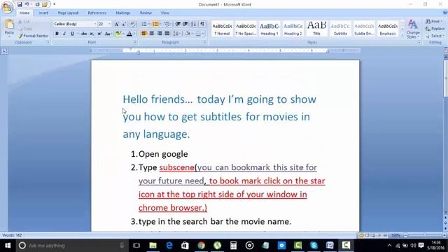This screenshot has width=448, height=252.
Task: Toggle Underline formatting
Action: pos(72,34)
